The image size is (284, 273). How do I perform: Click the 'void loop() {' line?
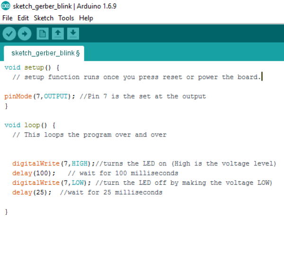point(30,125)
